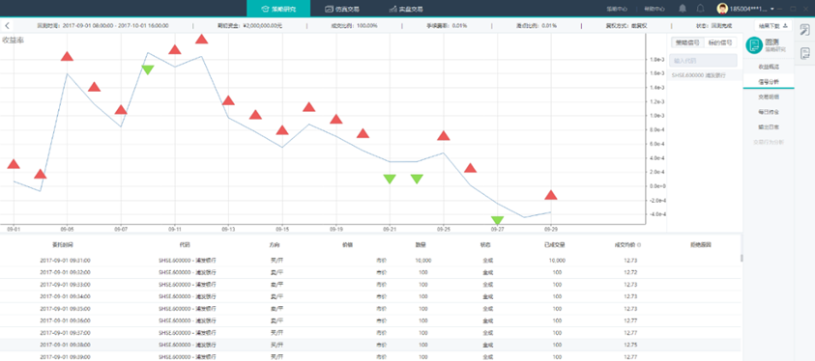Select SHSE.600000 浦发银行 in the symbol list
815x361 pixels.
click(x=704, y=75)
